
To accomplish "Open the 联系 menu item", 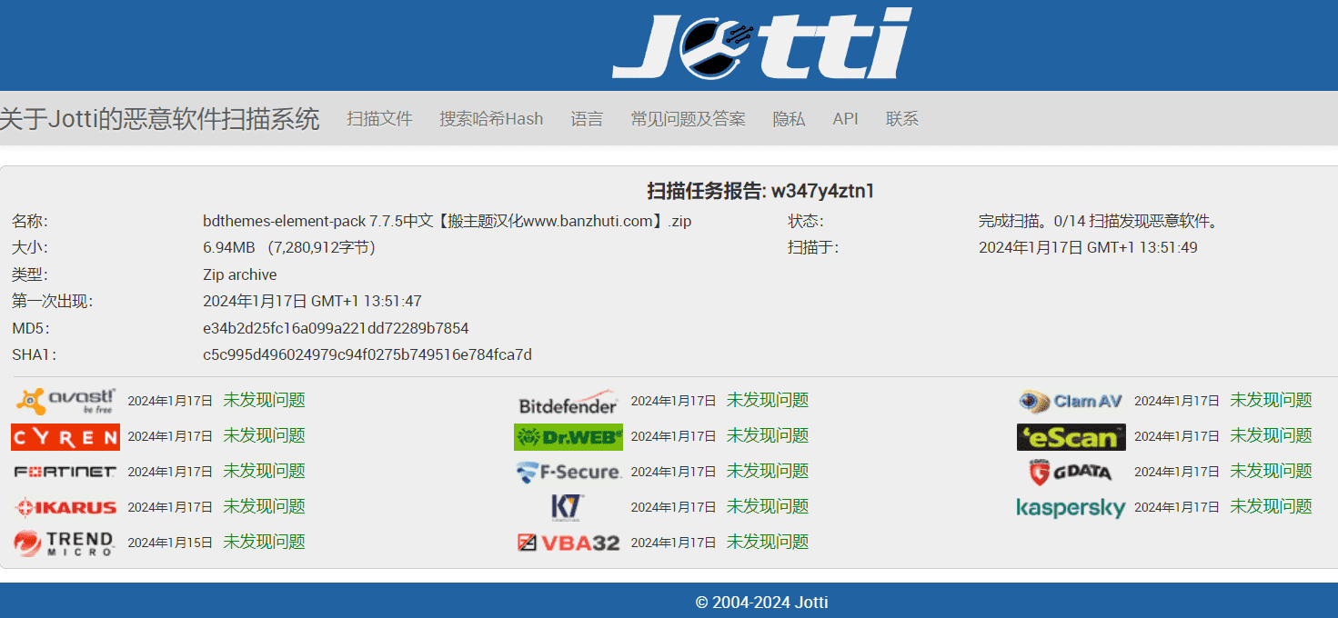I will pyautogui.click(x=902, y=119).
